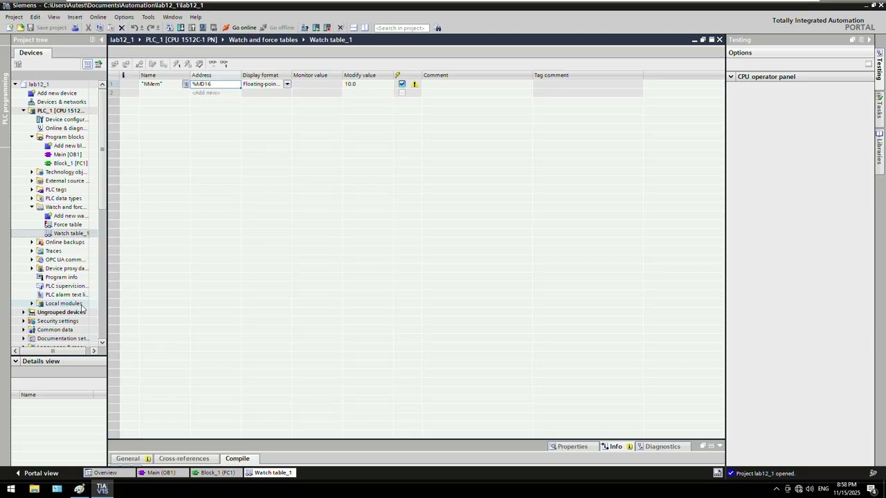This screenshot has width=886, height=498.
Task: Click the Add new cell in watch table
Action: tap(206, 93)
